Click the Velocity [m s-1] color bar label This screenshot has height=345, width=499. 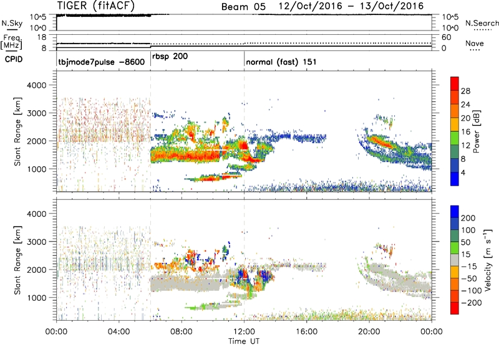pos(488,260)
